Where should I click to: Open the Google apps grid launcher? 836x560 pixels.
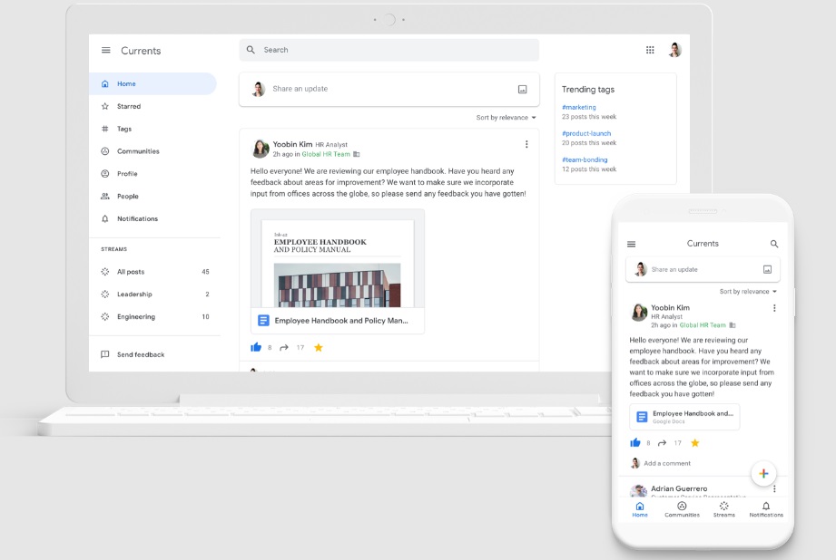point(650,50)
